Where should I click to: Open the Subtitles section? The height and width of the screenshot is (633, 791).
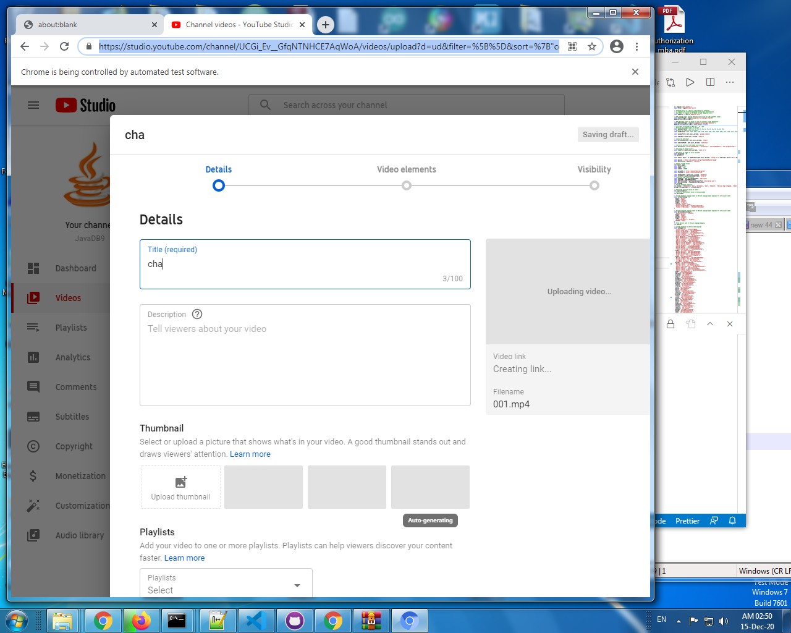(72, 417)
